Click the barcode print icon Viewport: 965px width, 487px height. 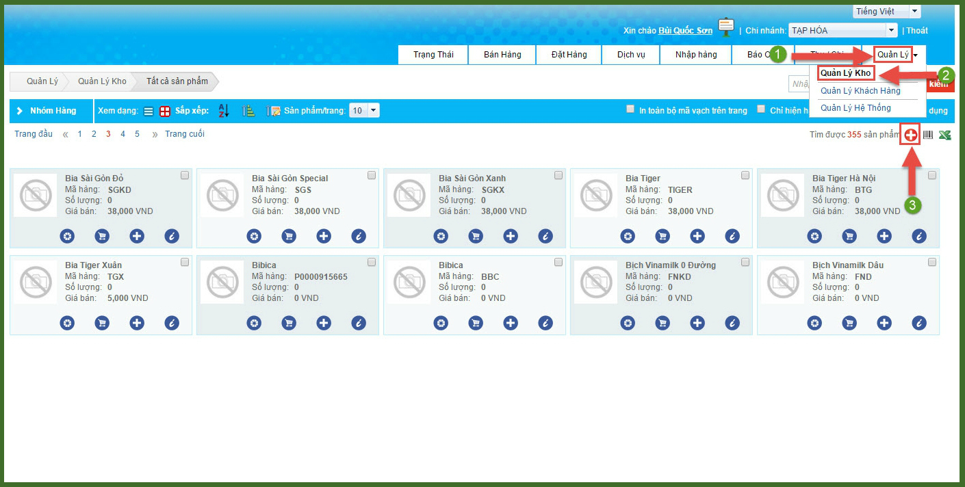[928, 135]
